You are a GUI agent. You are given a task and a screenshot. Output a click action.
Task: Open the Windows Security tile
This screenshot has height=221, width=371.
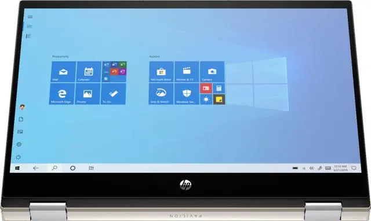tap(187, 94)
